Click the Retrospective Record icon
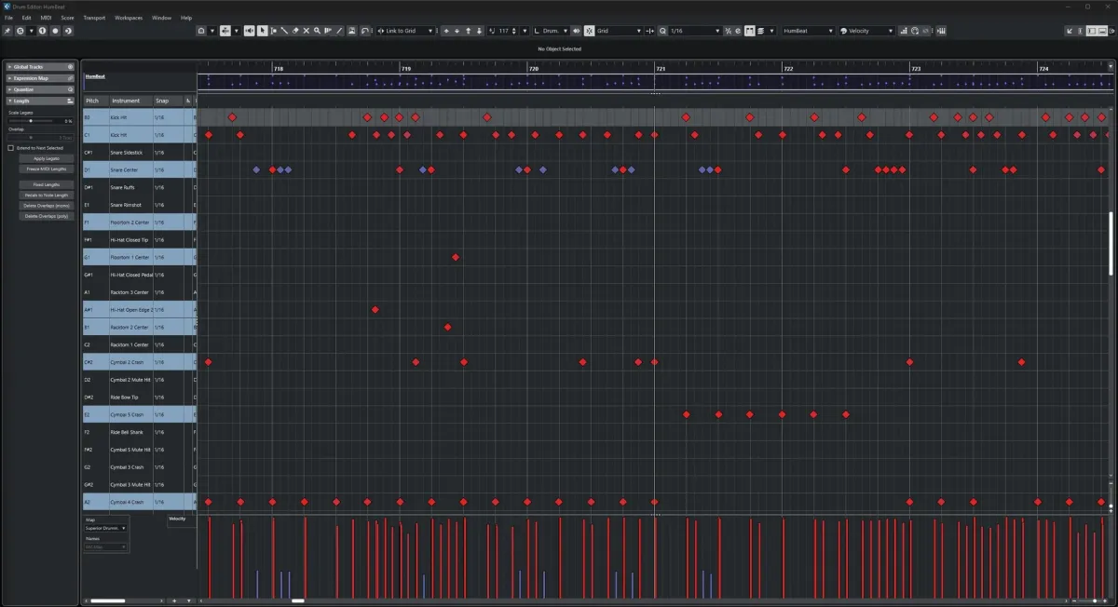 click(68, 31)
